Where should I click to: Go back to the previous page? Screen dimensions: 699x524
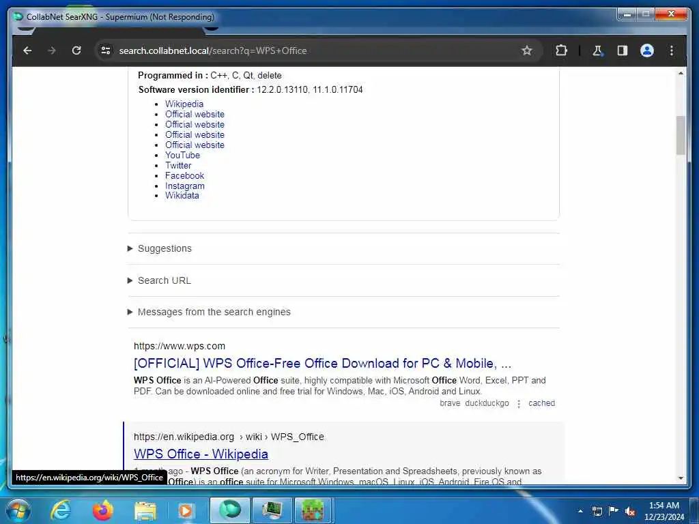coord(27,50)
